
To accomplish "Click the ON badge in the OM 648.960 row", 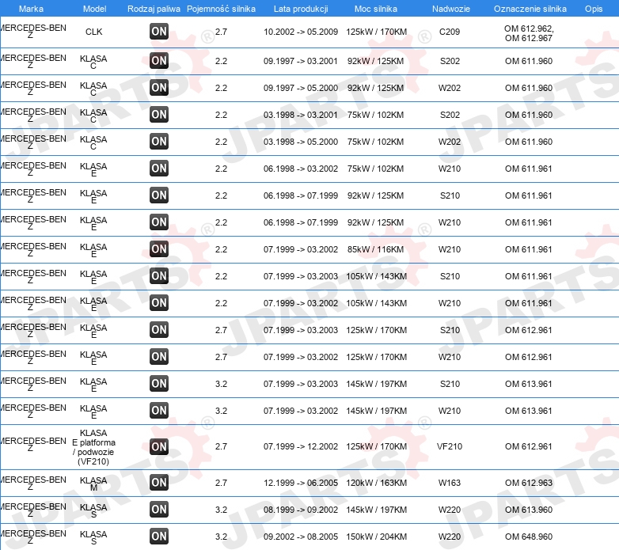I will [159, 537].
